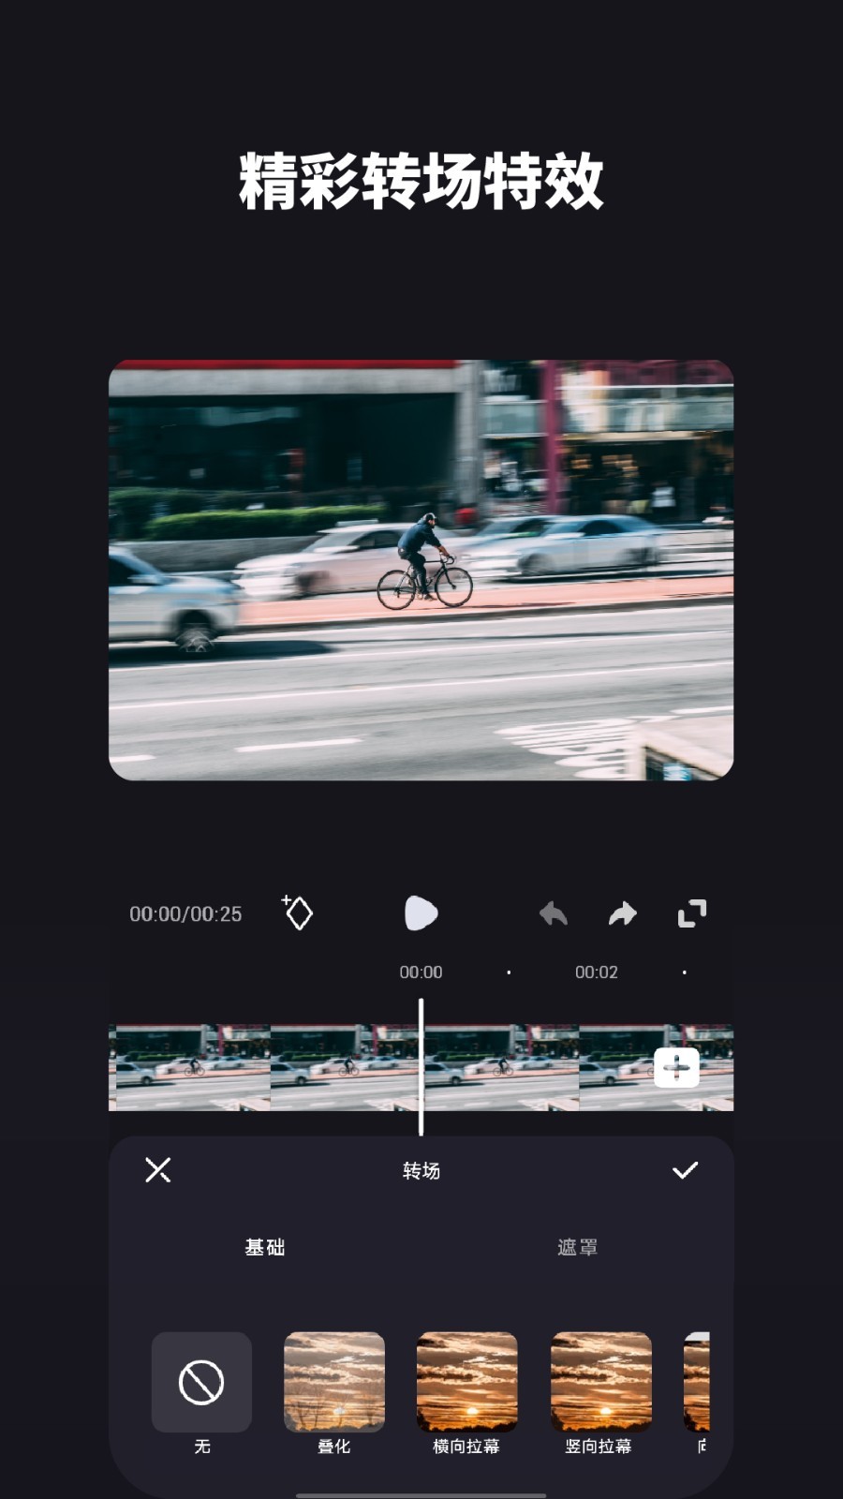Choose the 叠化 transition thumbnail
The image size is (843, 1499).
[334, 1382]
